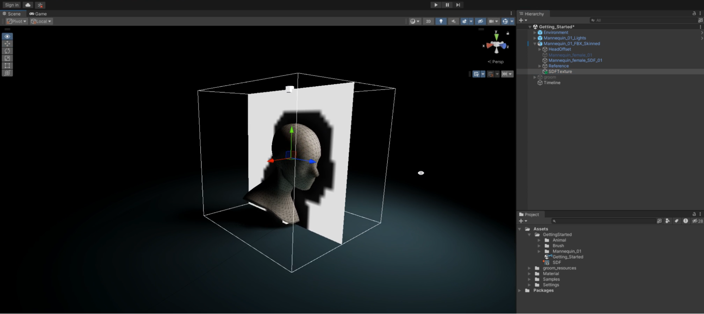This screenshot has height=314, width=704.
Task: Click the cloud services icon
Action: (x=28, y=5)
